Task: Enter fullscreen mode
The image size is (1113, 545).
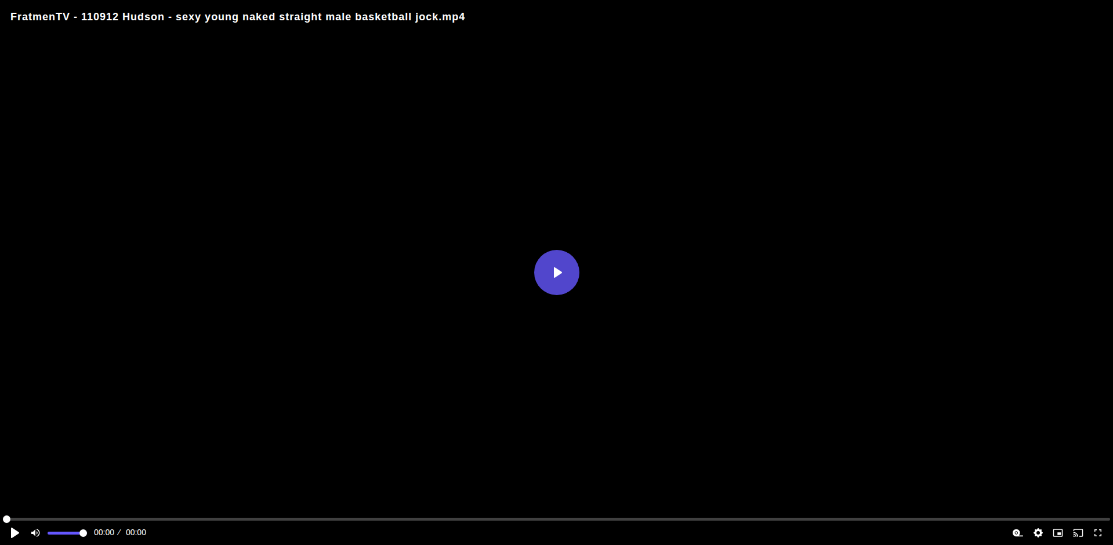Action: [1098, 533]
